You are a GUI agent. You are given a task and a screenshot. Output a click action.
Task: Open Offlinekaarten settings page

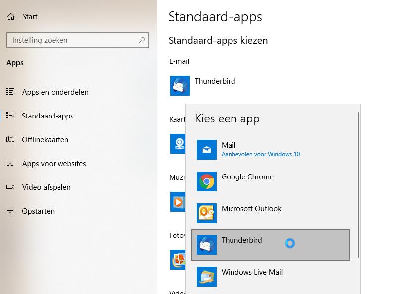tap(45, 140)
